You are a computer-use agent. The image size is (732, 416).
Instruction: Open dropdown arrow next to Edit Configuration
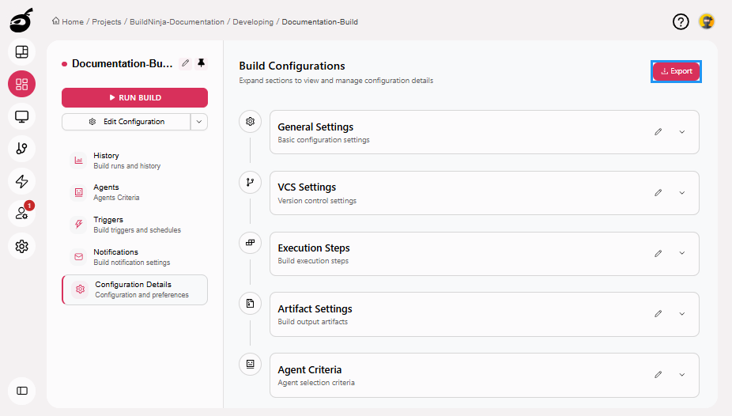point(199,122)
